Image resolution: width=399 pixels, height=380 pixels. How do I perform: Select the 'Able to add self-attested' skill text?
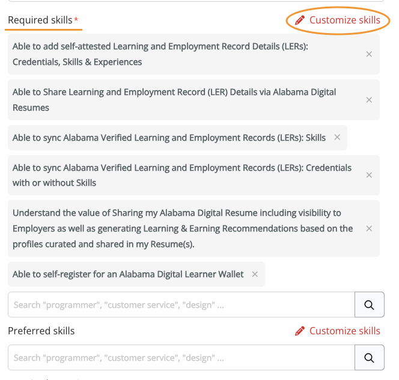160,54
